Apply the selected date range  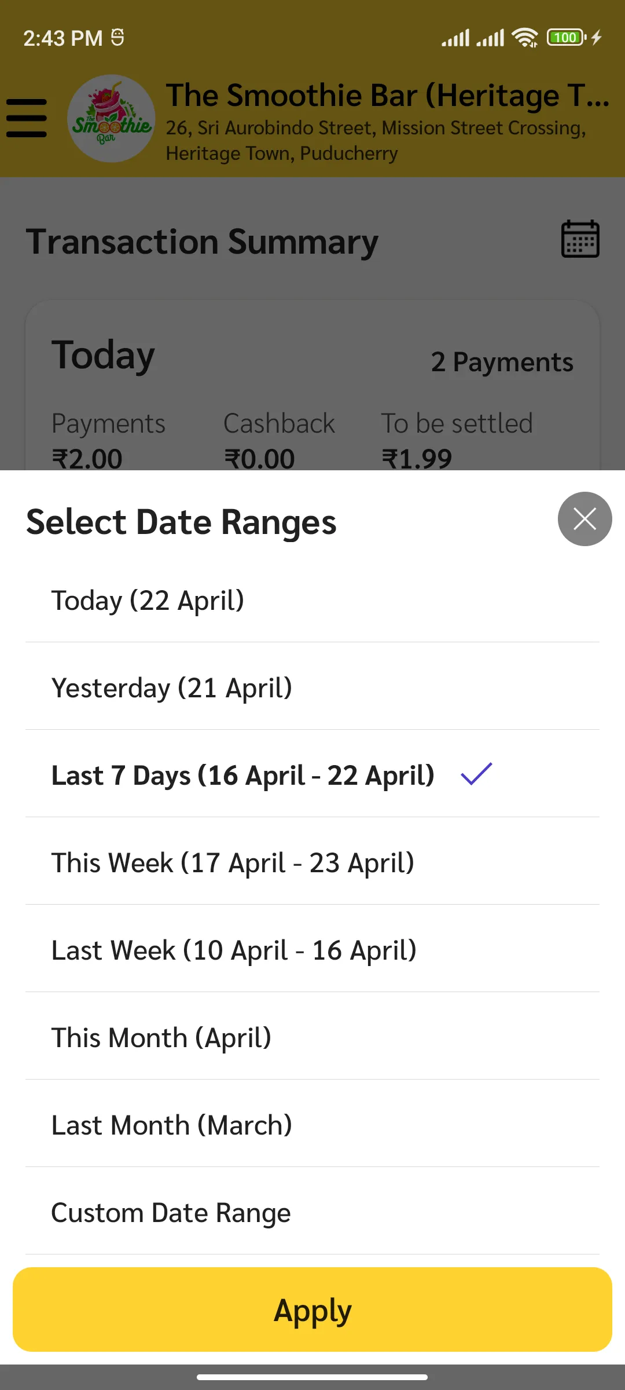[x=312, y=1309]
